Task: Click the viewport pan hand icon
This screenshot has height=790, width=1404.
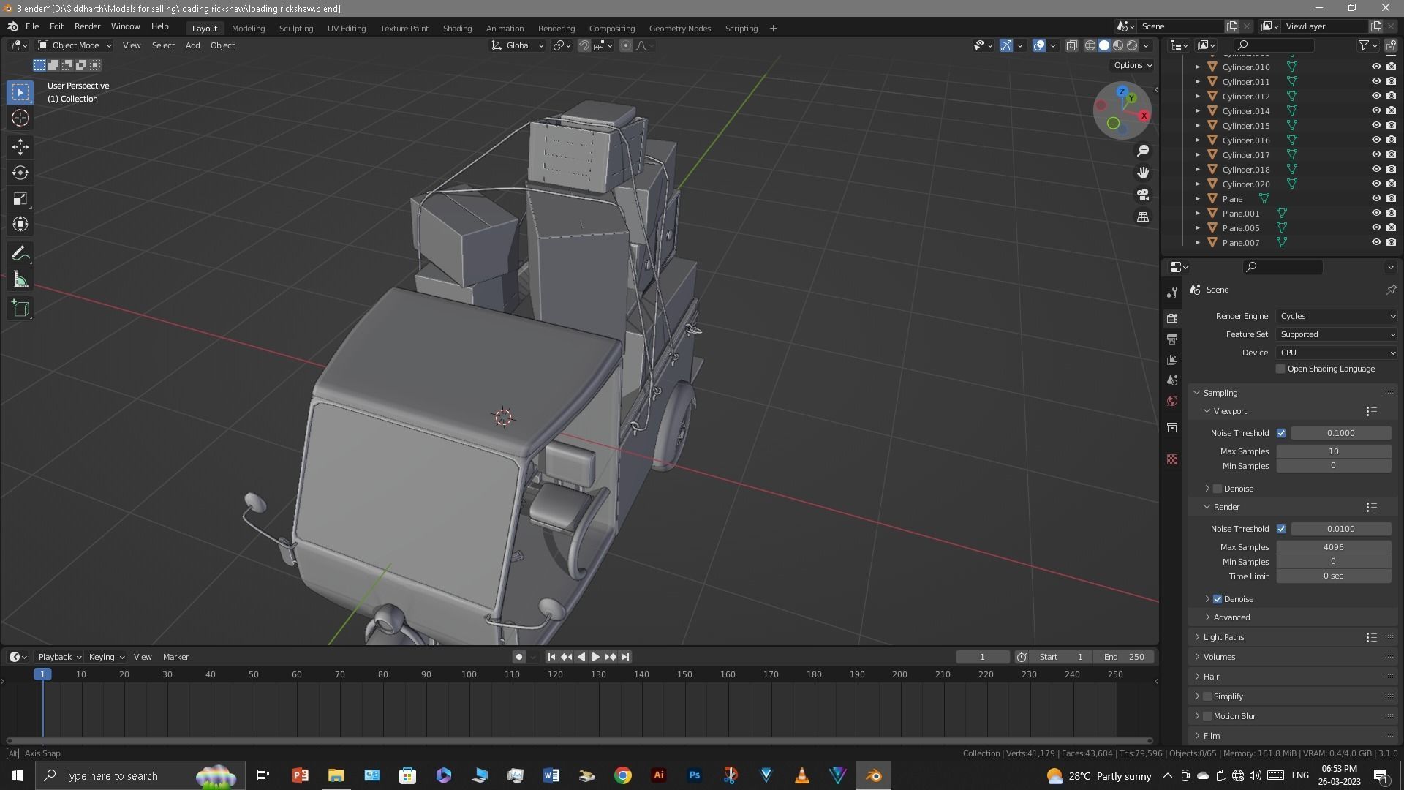Action: pyautogui.click(x=1143, y=173)
